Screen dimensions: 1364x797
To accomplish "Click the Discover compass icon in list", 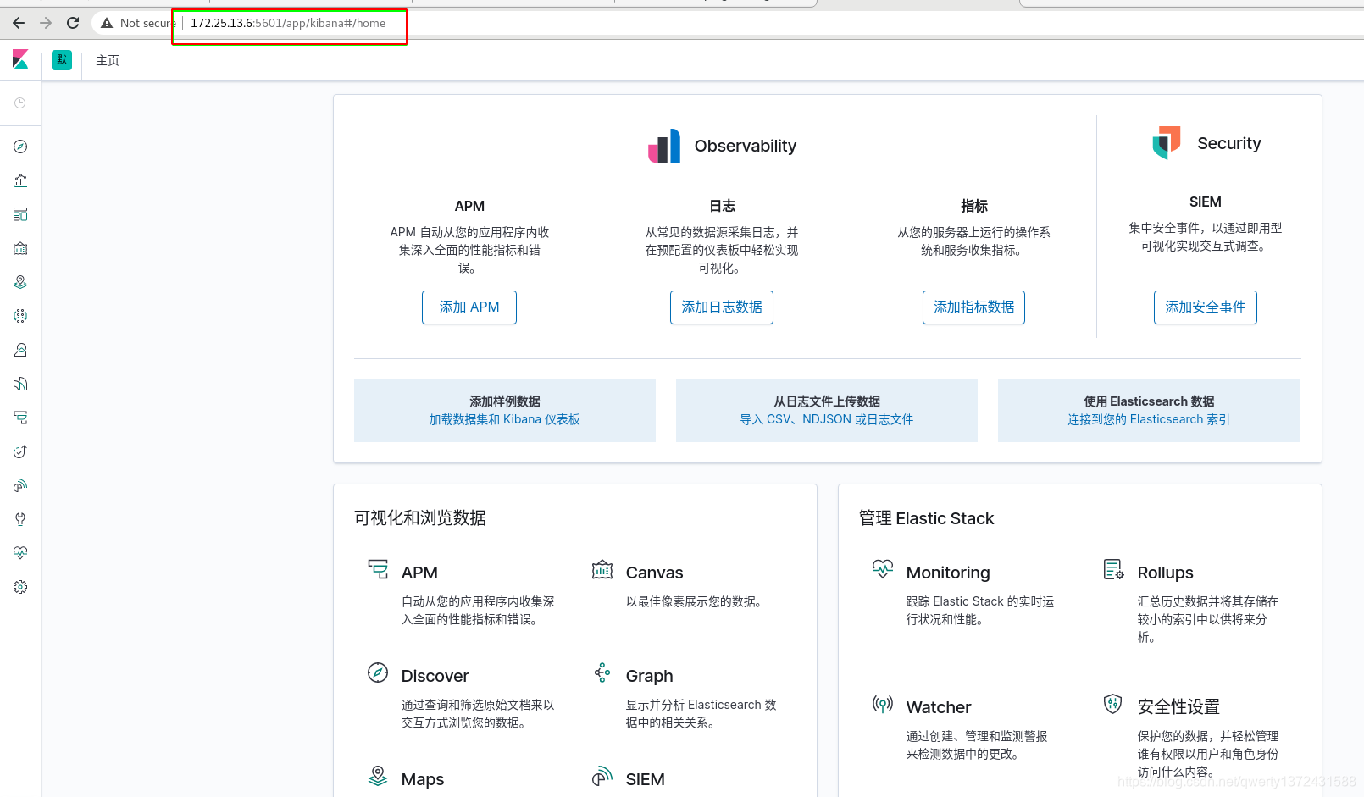I will pyautogui.click(x=378, y=672).
